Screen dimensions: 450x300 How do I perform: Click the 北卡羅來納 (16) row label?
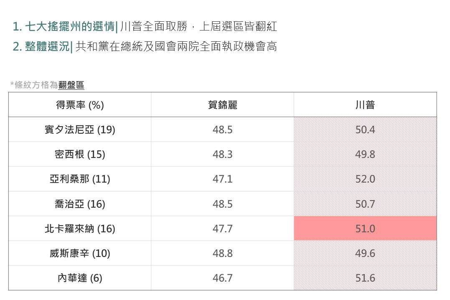click(x=80, y=229)
